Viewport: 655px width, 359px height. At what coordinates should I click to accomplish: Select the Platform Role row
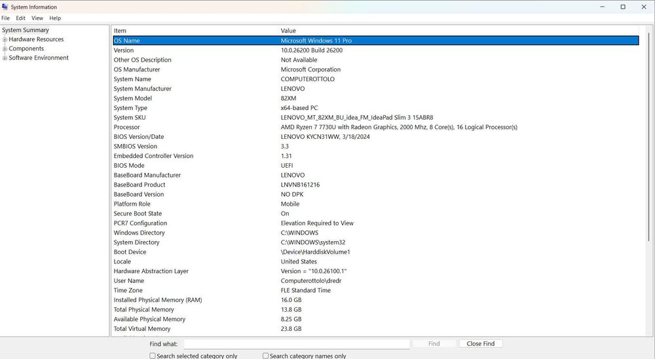click(x=376, y=204)
